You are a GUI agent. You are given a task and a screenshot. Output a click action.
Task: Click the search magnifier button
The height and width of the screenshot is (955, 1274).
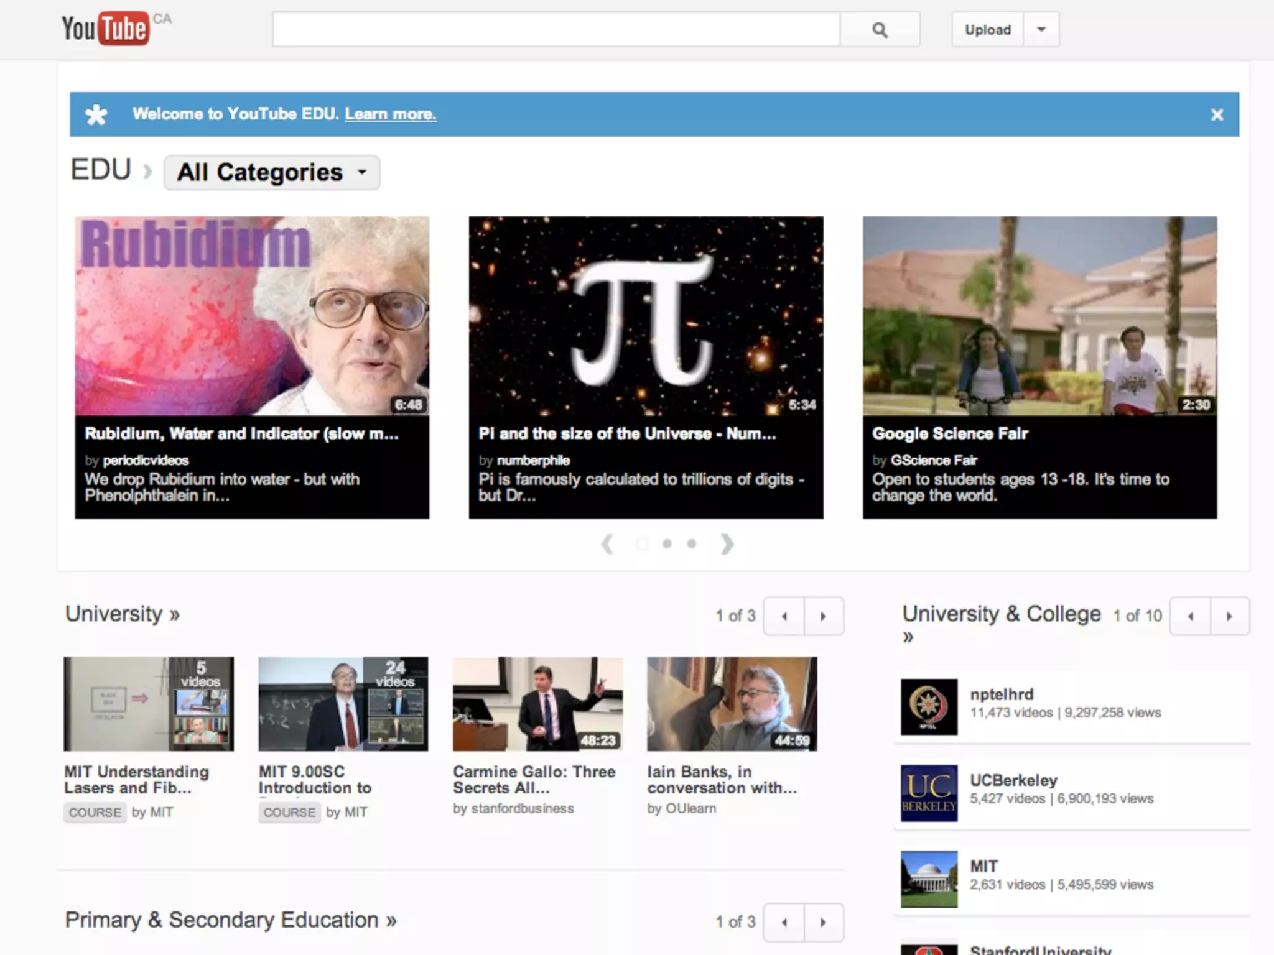point(880,30)
